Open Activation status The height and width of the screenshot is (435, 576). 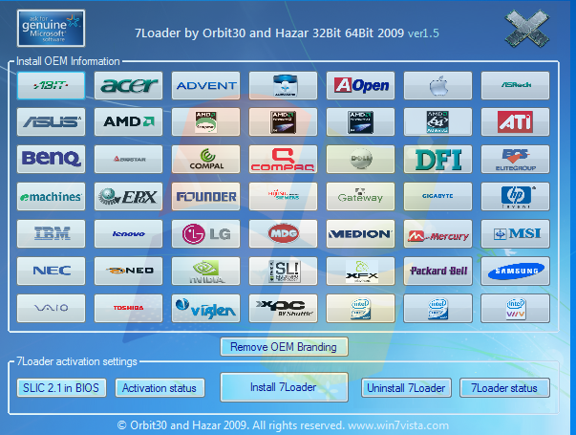click(x=160, y=387)
